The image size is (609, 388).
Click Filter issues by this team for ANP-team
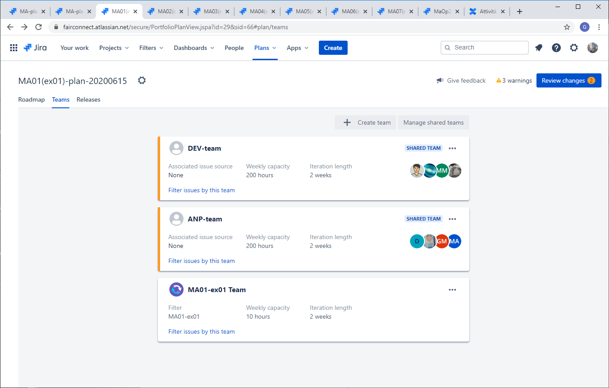tap(202, 261)
